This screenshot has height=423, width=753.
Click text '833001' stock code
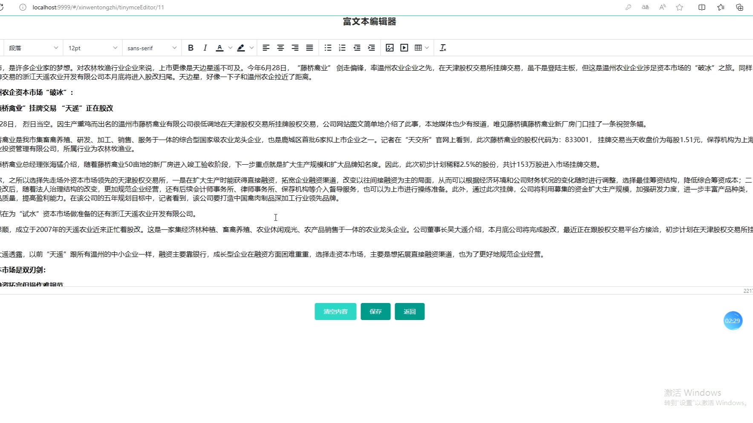pos(577,140)
